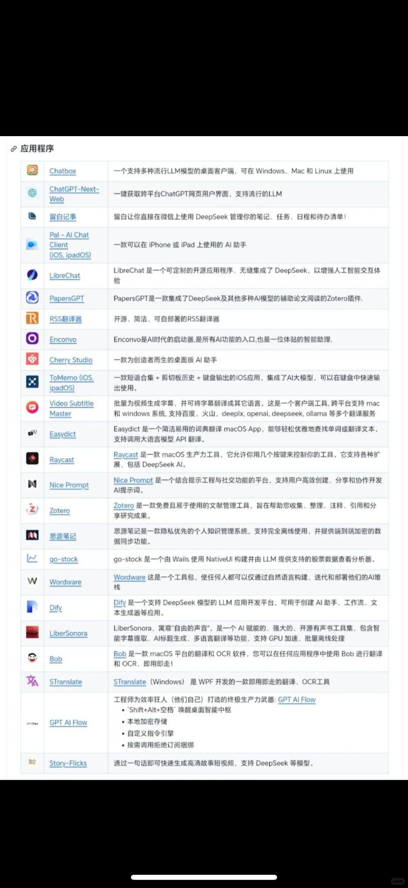The image size is (408, 888).
Task: Open the Video Subtitle Master link
Action: [71, 408]
